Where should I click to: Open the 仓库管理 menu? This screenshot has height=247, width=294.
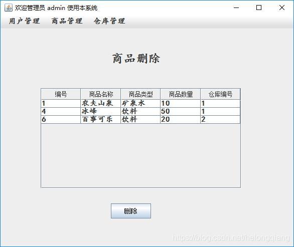coord(109,21)
